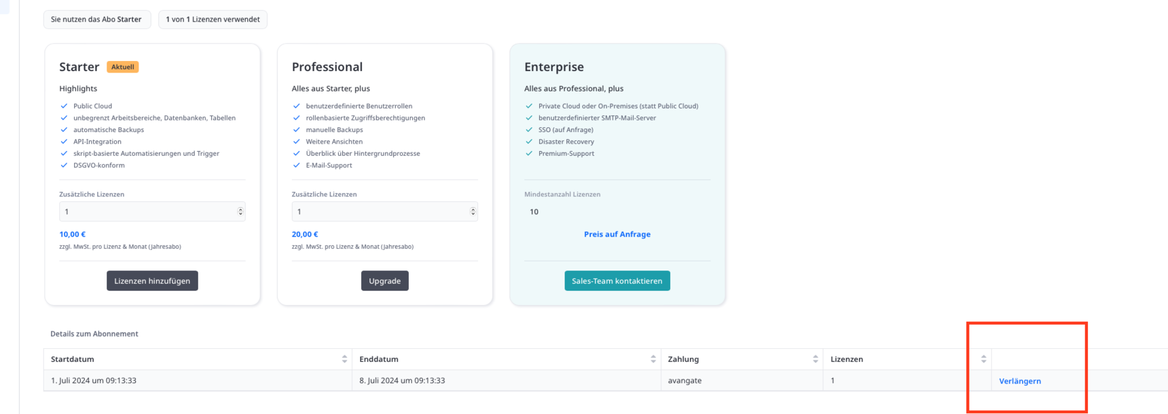
Task: Add licenses with Lizenzen hinzufügen button
Action: pos(152,281)
